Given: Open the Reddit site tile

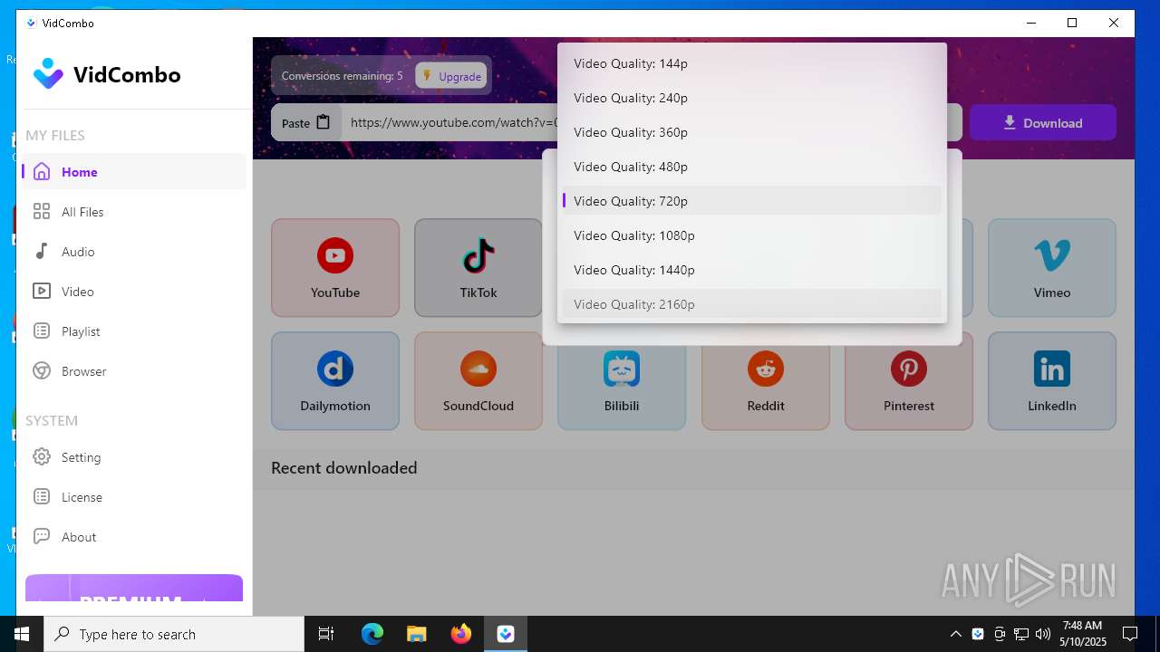Looking at the screenshot, I should pos(766,381).
